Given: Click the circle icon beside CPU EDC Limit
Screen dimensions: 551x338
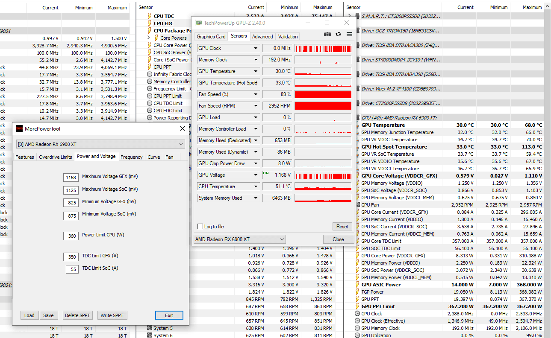Looking at the screenshot, I should pyautogui.click(x=149, y=111).
